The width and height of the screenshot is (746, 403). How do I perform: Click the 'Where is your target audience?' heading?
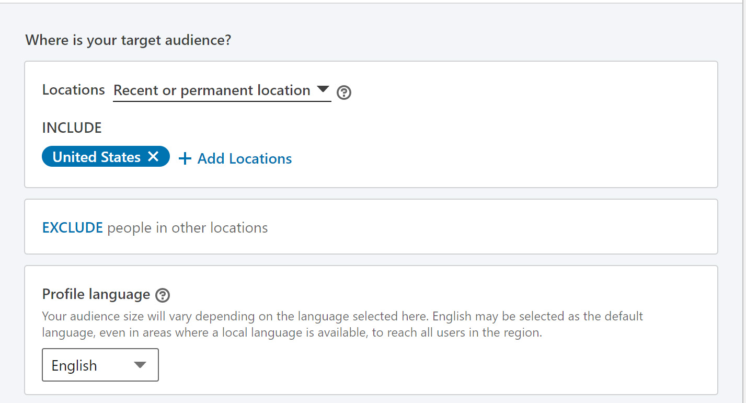point(128,40)
